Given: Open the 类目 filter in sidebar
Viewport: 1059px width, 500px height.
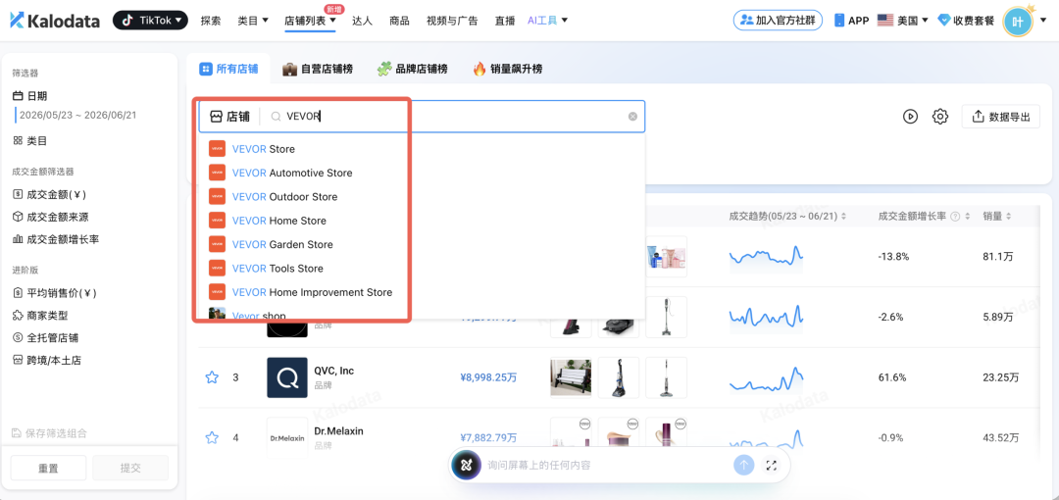Looking at the screenshot, I should tap(30, 140).
